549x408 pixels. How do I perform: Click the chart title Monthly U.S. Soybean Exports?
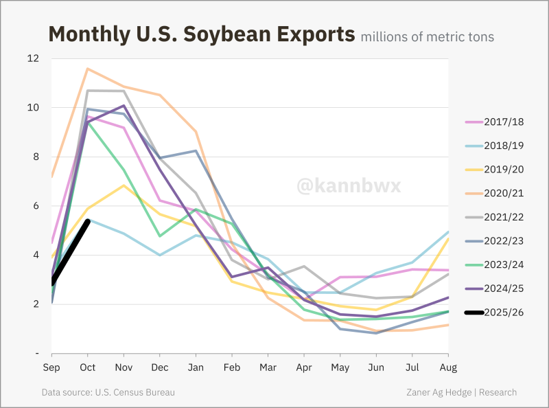coord(202,34)
